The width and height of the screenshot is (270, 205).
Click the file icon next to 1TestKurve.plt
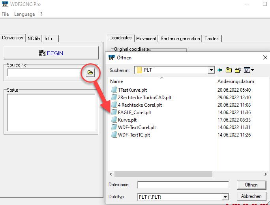(114, 90)
